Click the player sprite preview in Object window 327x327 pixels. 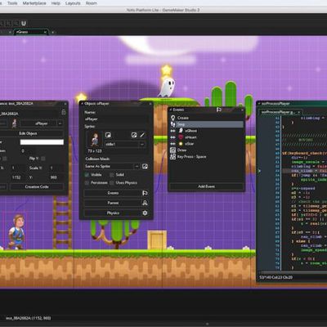95,139
